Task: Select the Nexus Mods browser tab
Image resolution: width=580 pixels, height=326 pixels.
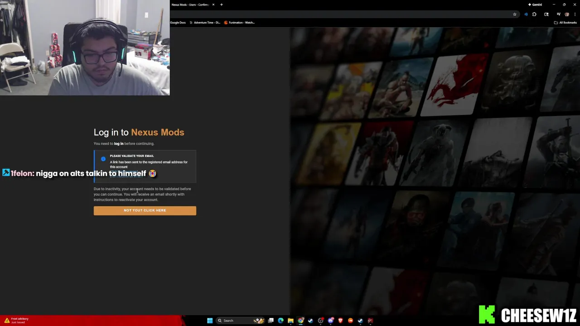Action: [x=190, y=5]
